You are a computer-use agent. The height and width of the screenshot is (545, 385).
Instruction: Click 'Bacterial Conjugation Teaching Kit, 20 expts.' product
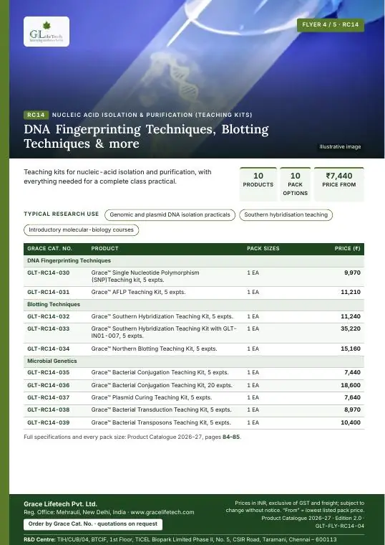pyautogui.click(x=162, y=386)
